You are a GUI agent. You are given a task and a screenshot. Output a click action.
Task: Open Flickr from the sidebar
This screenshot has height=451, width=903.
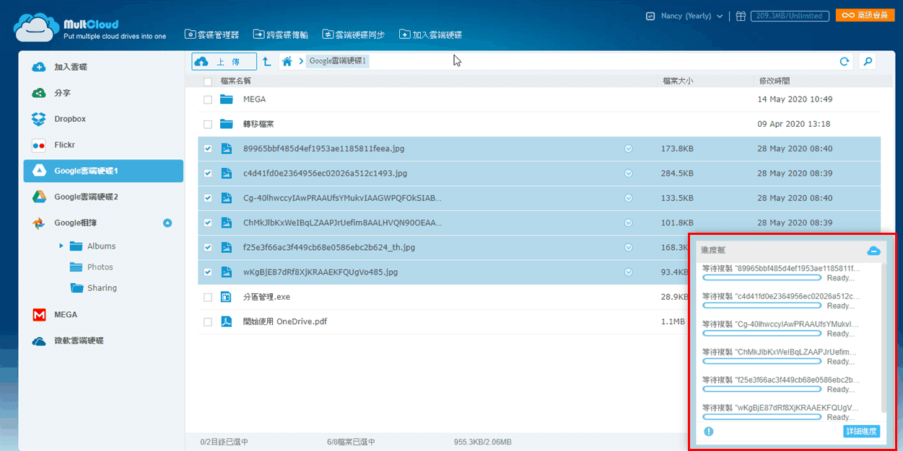coord(64,145)
